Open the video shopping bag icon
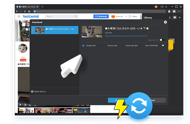The width and height of the screenshot is (190, 124). [174, 11]
